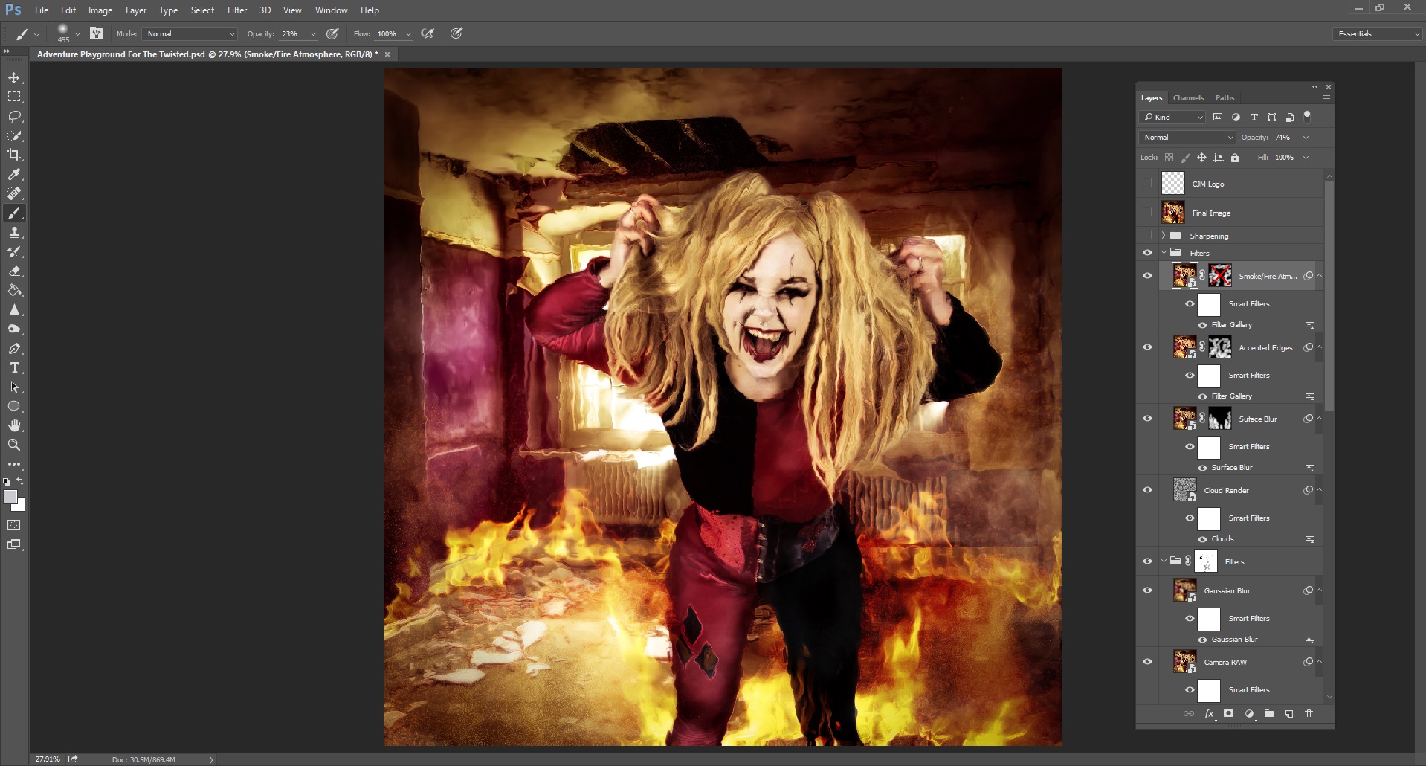Select the Crop tool

14,155
